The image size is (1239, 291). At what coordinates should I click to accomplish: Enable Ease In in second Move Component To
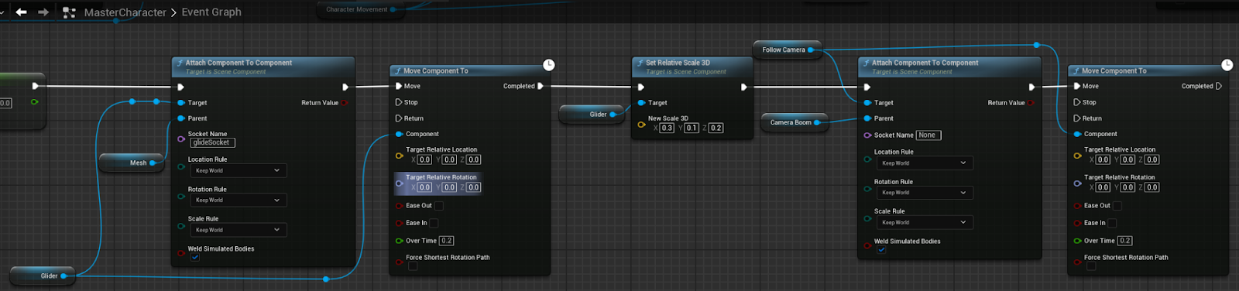point(1112,223)
